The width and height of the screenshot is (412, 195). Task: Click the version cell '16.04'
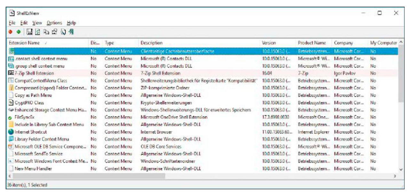click(267, 73)
